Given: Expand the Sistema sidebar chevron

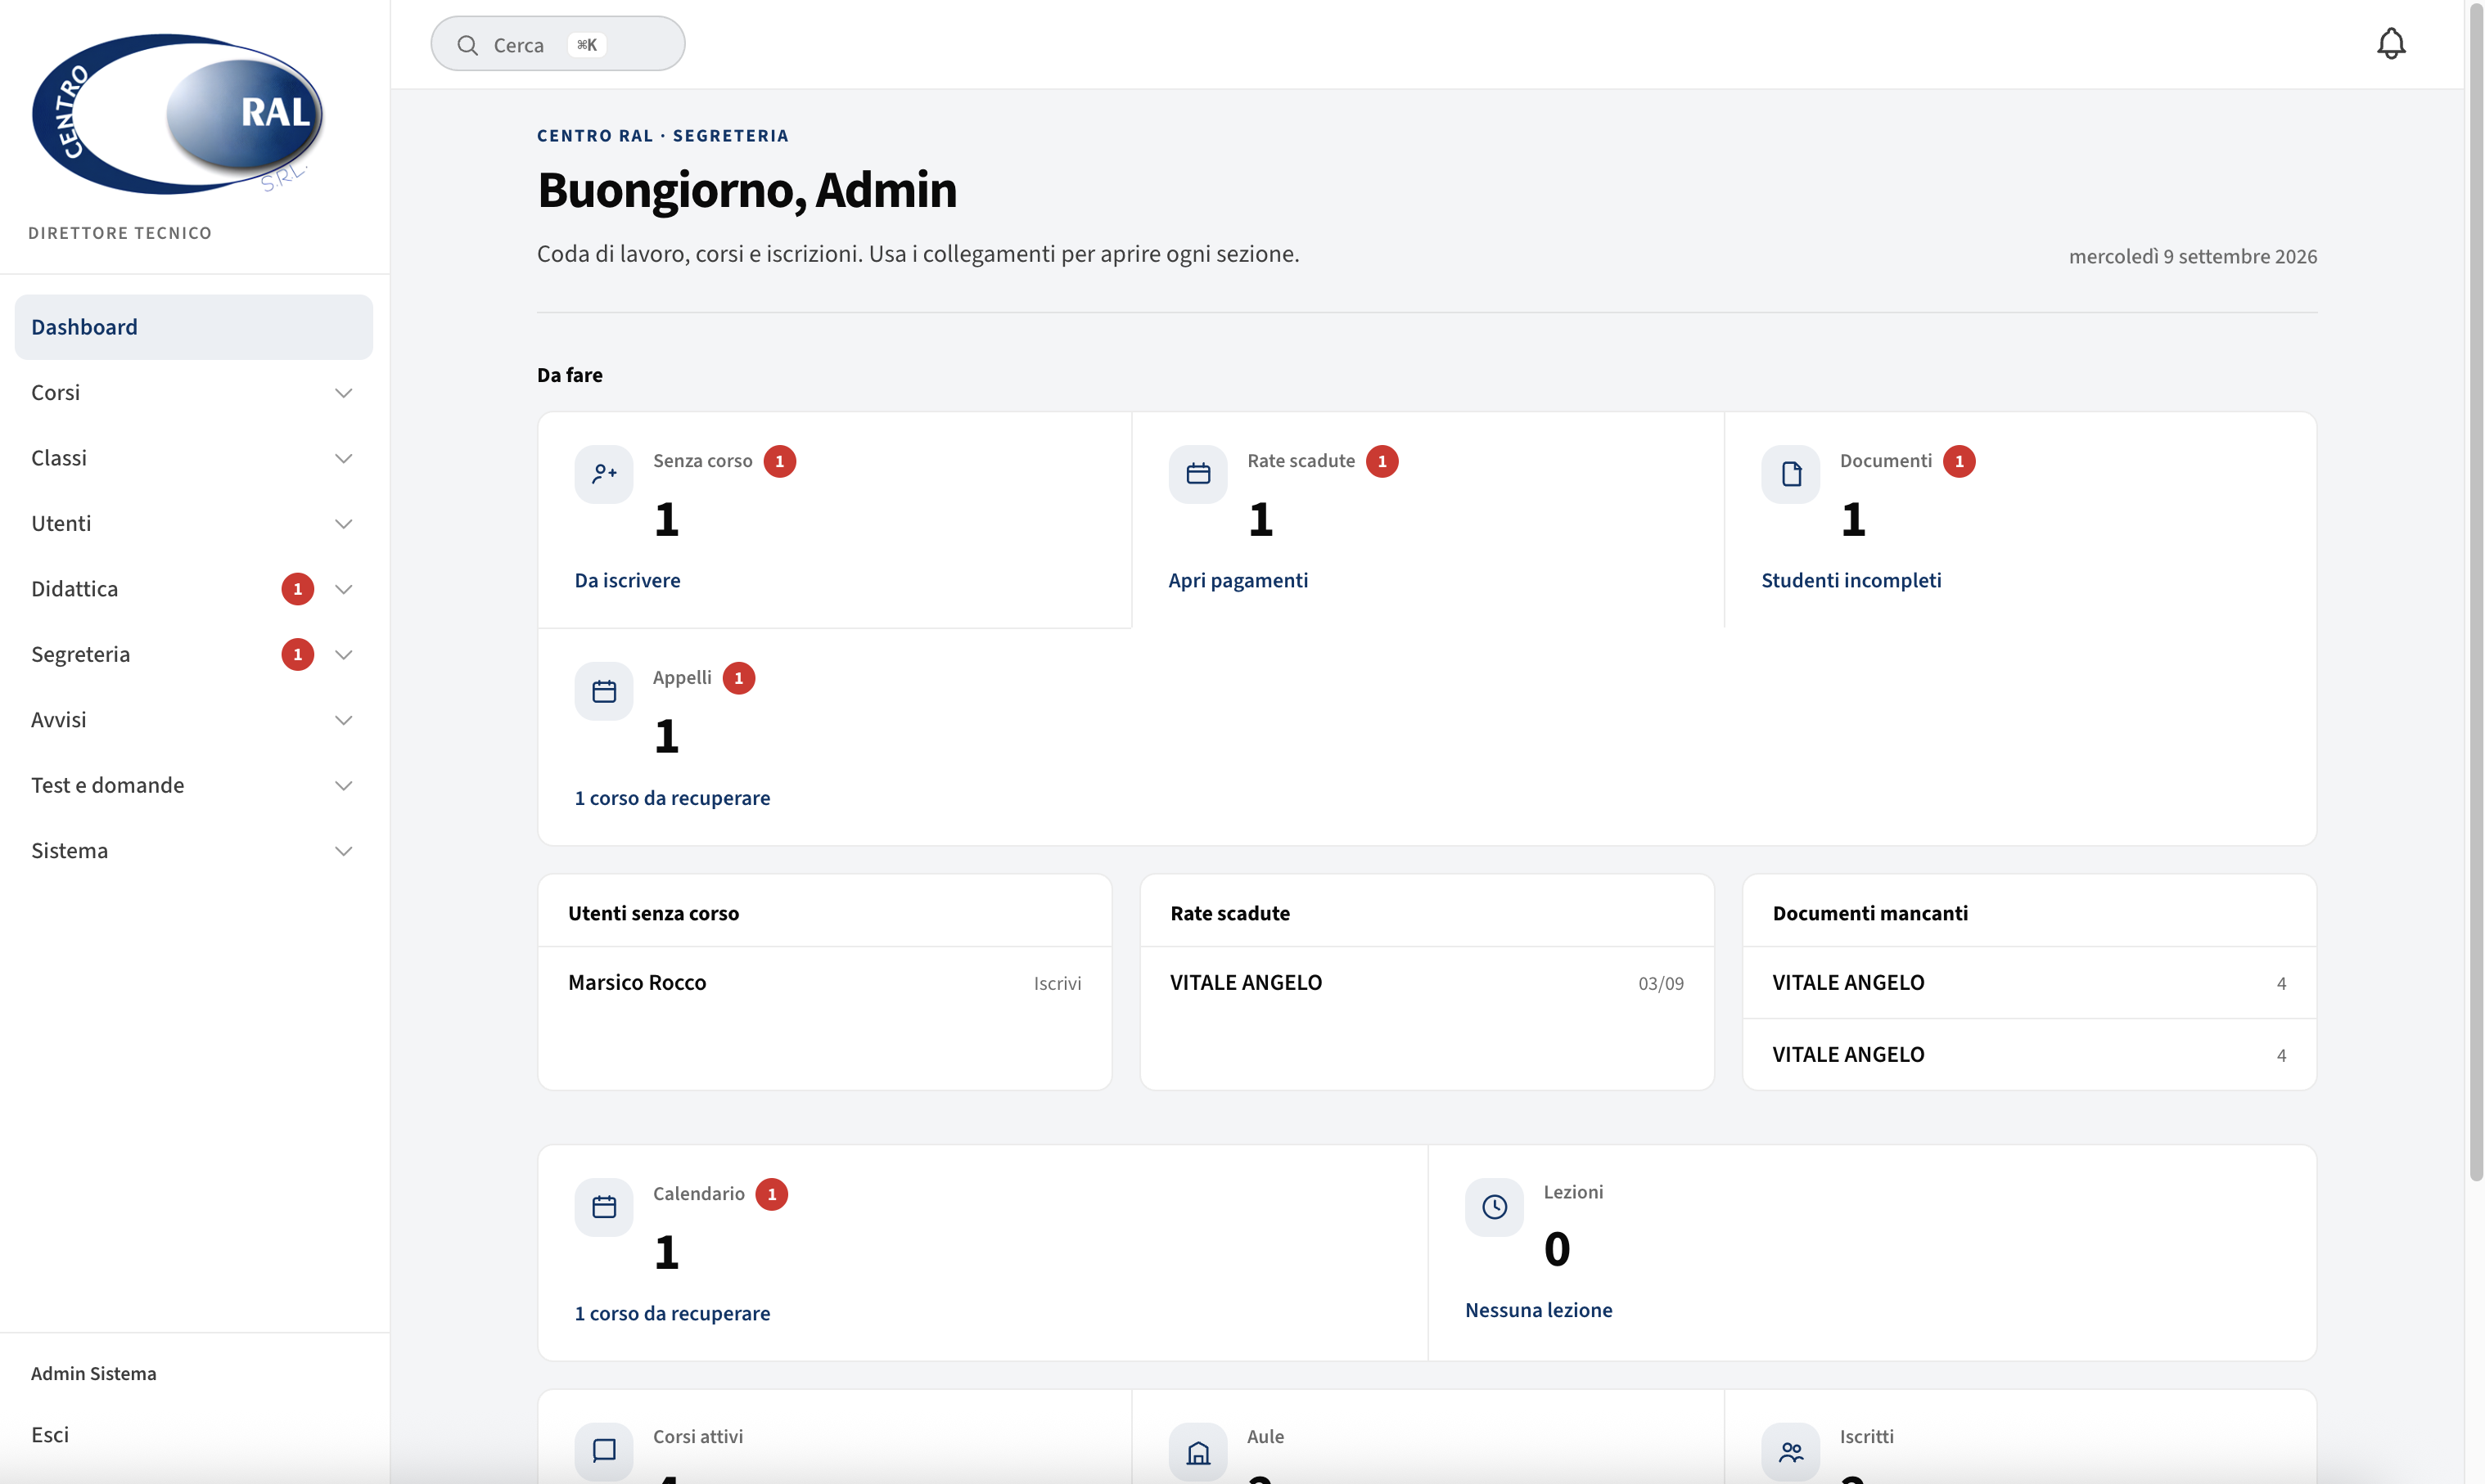Looking at the screenshot, I should [x=343, y=851].
